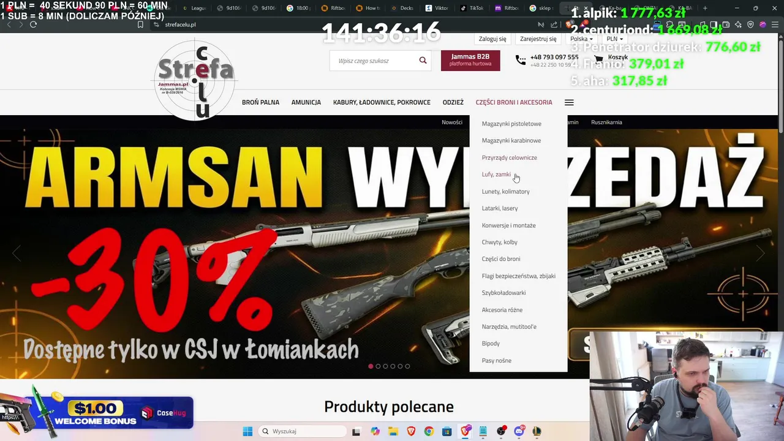Open the first Brave icon on the taskbar
This screenshot has height=441, width=784.
tap(411, 431)
